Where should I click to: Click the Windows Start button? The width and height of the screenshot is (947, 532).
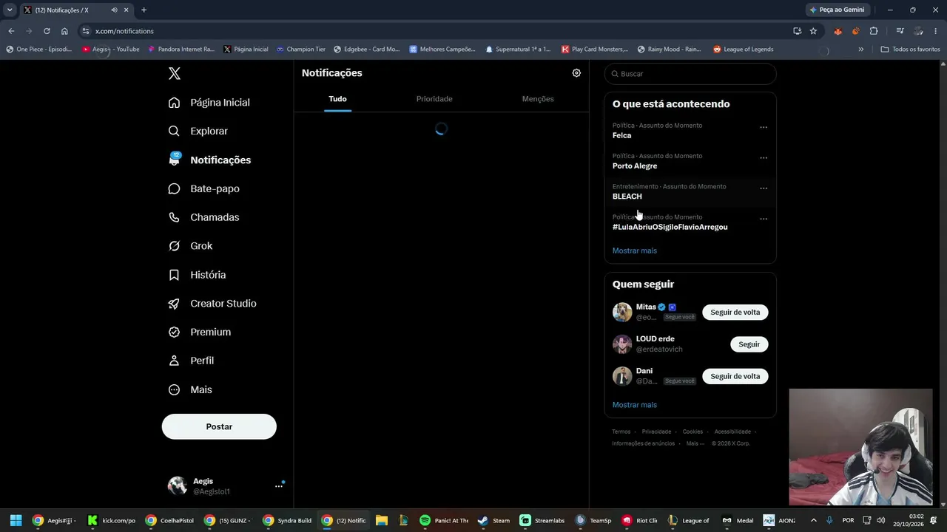(16, 520)
